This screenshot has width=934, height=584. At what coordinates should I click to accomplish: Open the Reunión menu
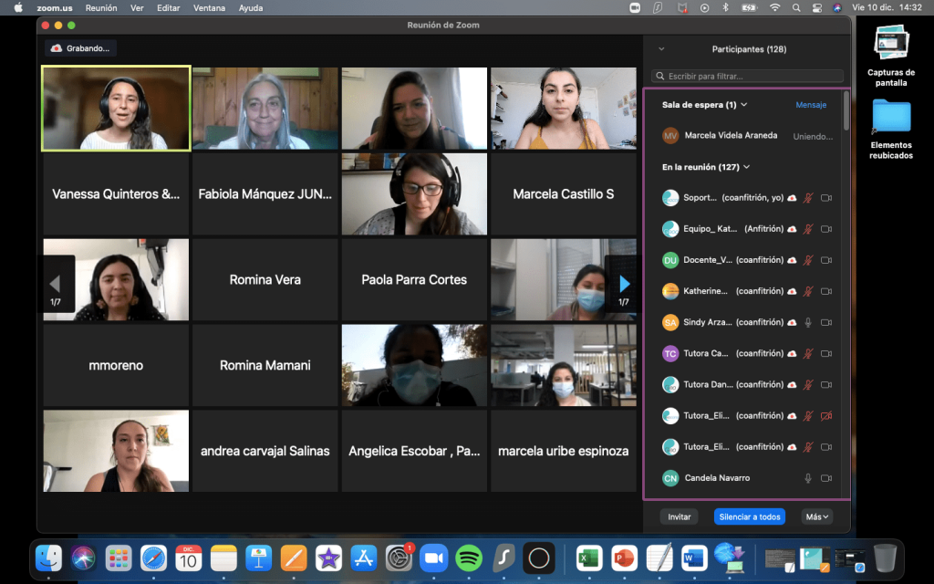click(x=101, y=7)
